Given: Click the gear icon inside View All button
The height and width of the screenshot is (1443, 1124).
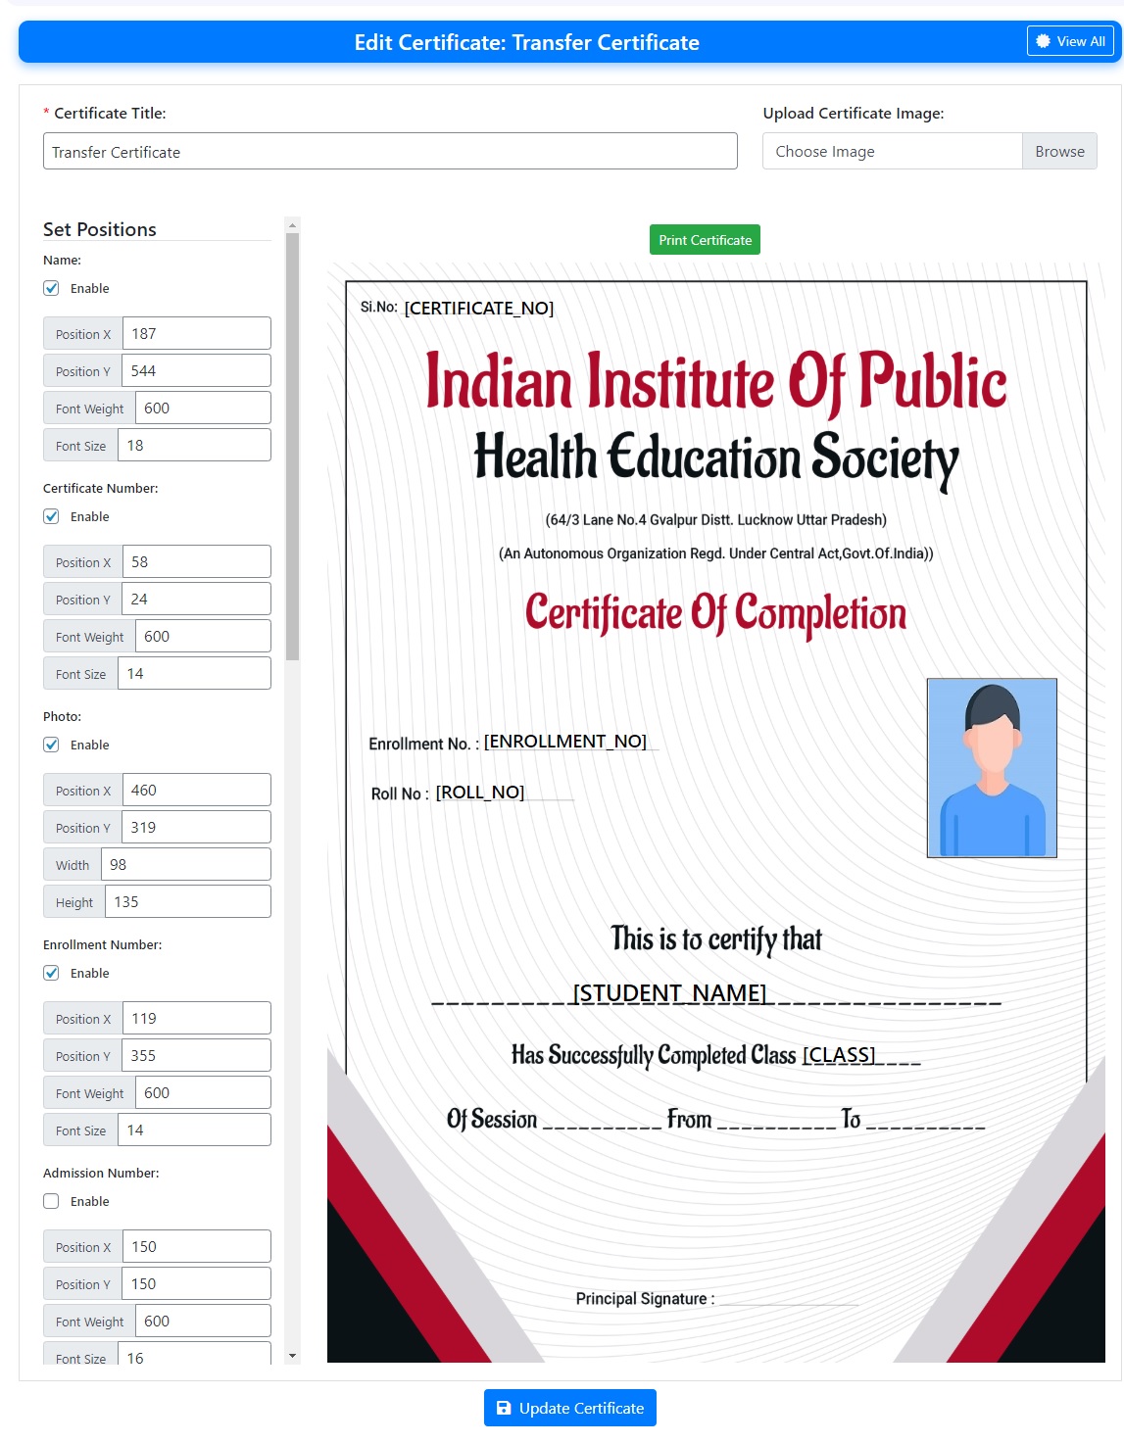Looking at the screenshot, I should click(1042, 41).
